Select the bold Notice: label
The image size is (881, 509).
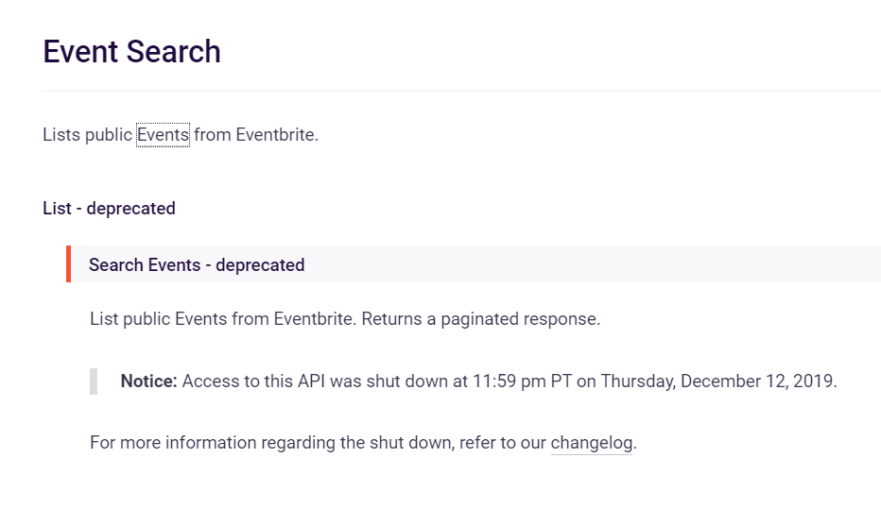pyautogui.click(x=149, y=382)
